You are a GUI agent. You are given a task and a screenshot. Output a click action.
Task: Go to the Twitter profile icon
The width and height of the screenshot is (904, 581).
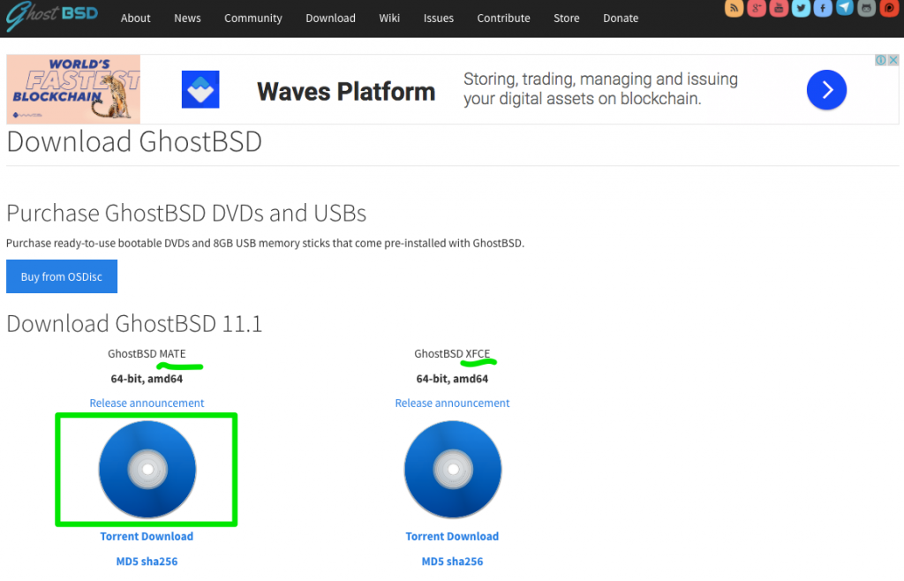click(801, 7)
